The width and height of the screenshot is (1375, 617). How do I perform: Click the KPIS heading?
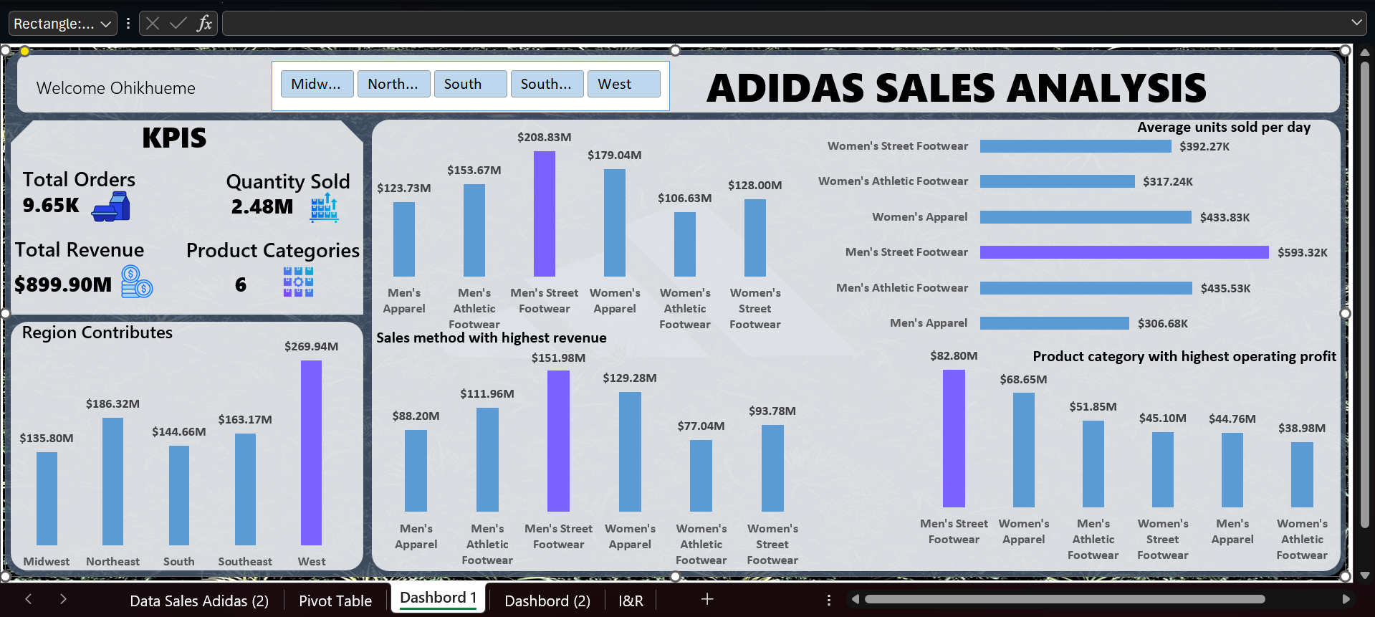pyautogui.click(x=174, y=138)
